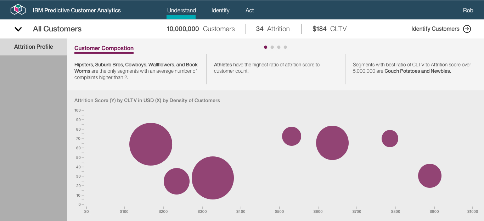Click the All Customers title
This screenshot has width=484, height=221.
(57, 29)
